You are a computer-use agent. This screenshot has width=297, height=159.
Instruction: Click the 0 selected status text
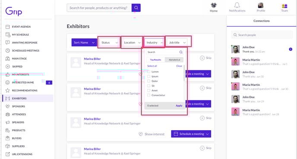click(153, 106)
